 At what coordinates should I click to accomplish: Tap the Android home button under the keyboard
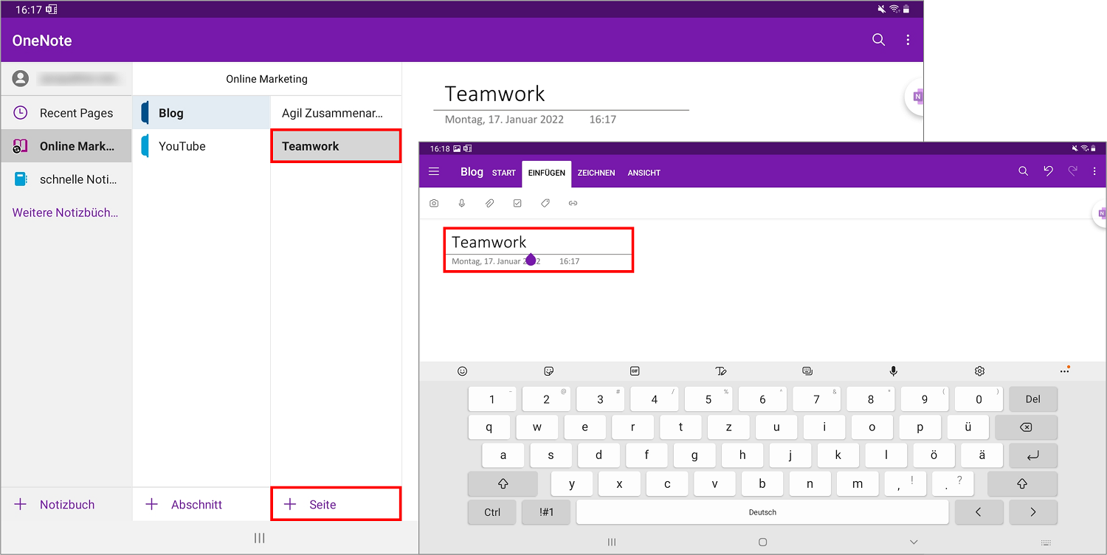(x=762, y=542)
